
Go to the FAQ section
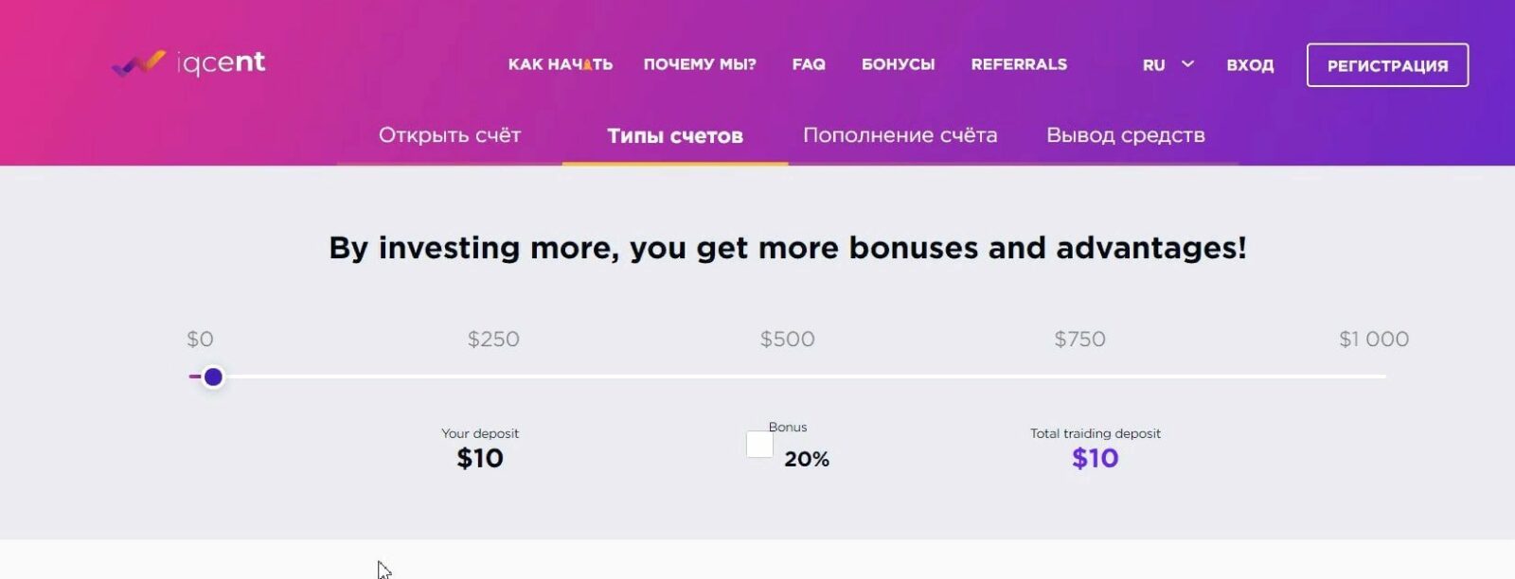(x=809, y=64)
